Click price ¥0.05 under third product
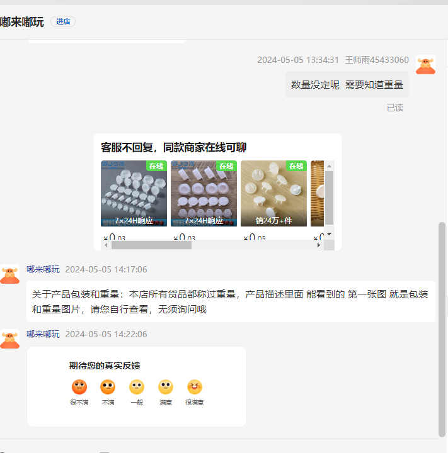 tap(255, 237)
